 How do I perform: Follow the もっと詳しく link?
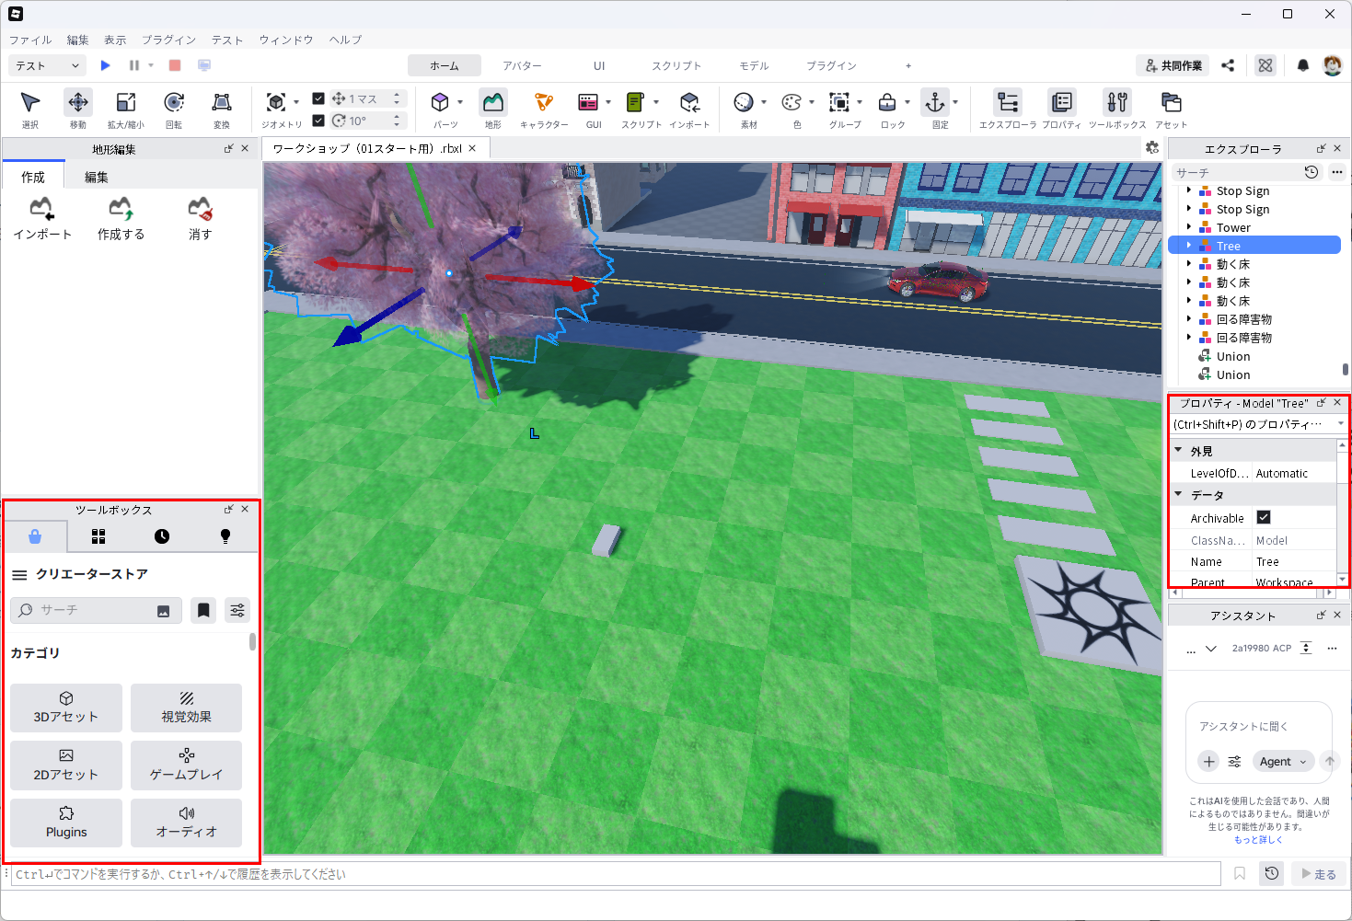click(x=1258, y=840)
